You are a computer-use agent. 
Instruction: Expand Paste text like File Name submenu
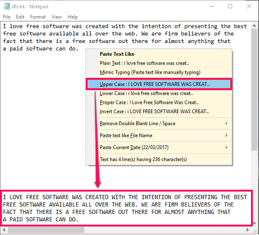(165, 135)
